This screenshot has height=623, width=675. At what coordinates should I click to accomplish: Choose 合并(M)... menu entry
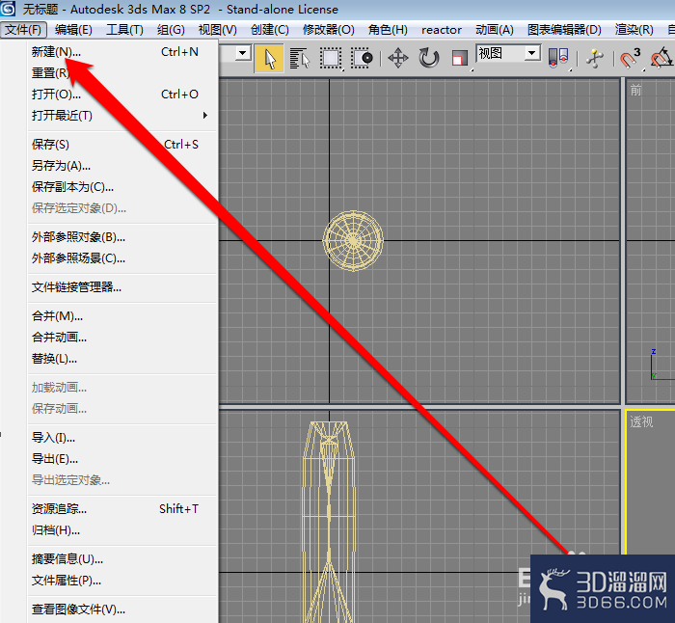(x=122, y=316)
